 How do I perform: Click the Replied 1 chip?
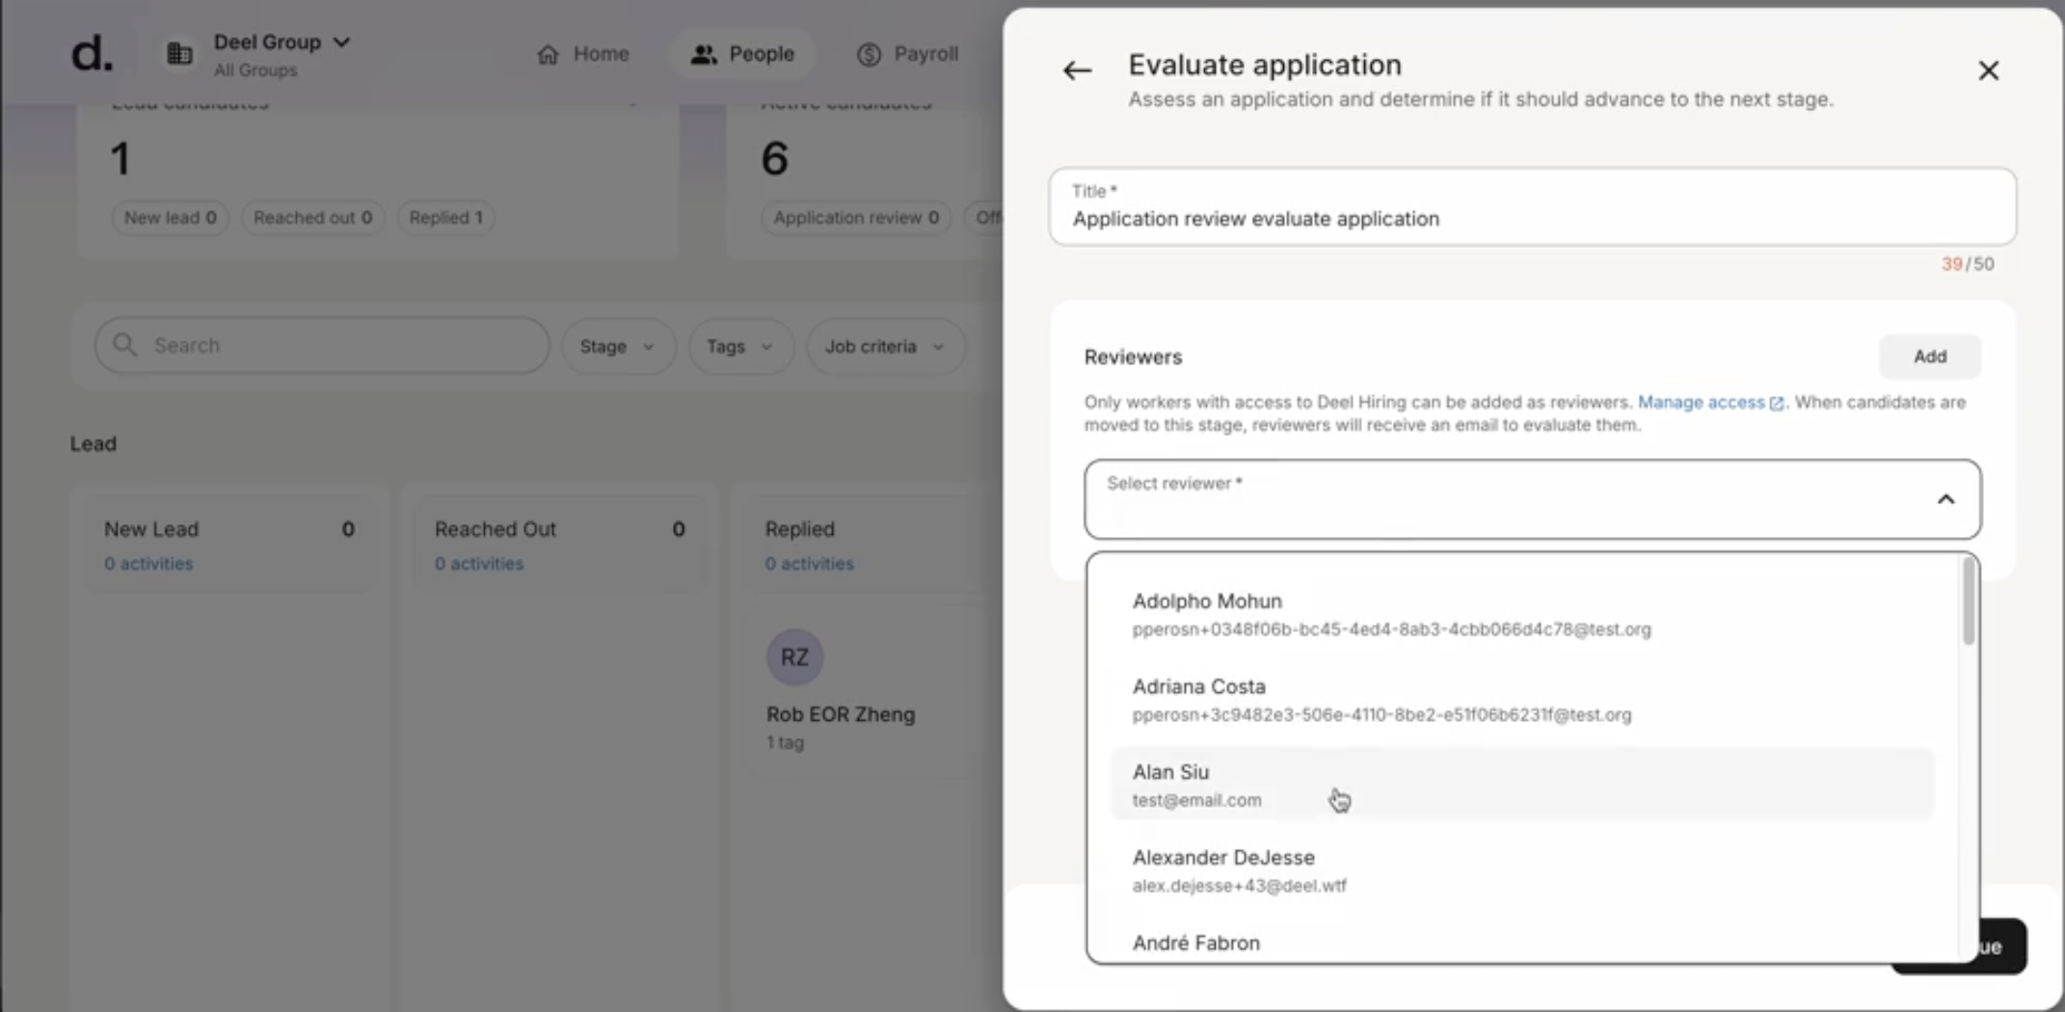coord(445,218)
